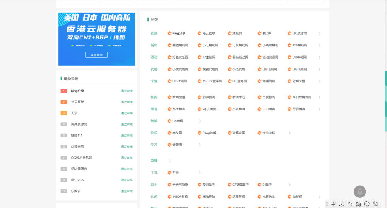
Task: Click the orange icon beside 线报网
Action: [x=229, y=33]
